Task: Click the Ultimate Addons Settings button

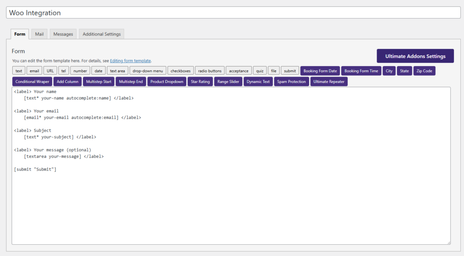Action: pyautogui.click(x=415, y=56)
